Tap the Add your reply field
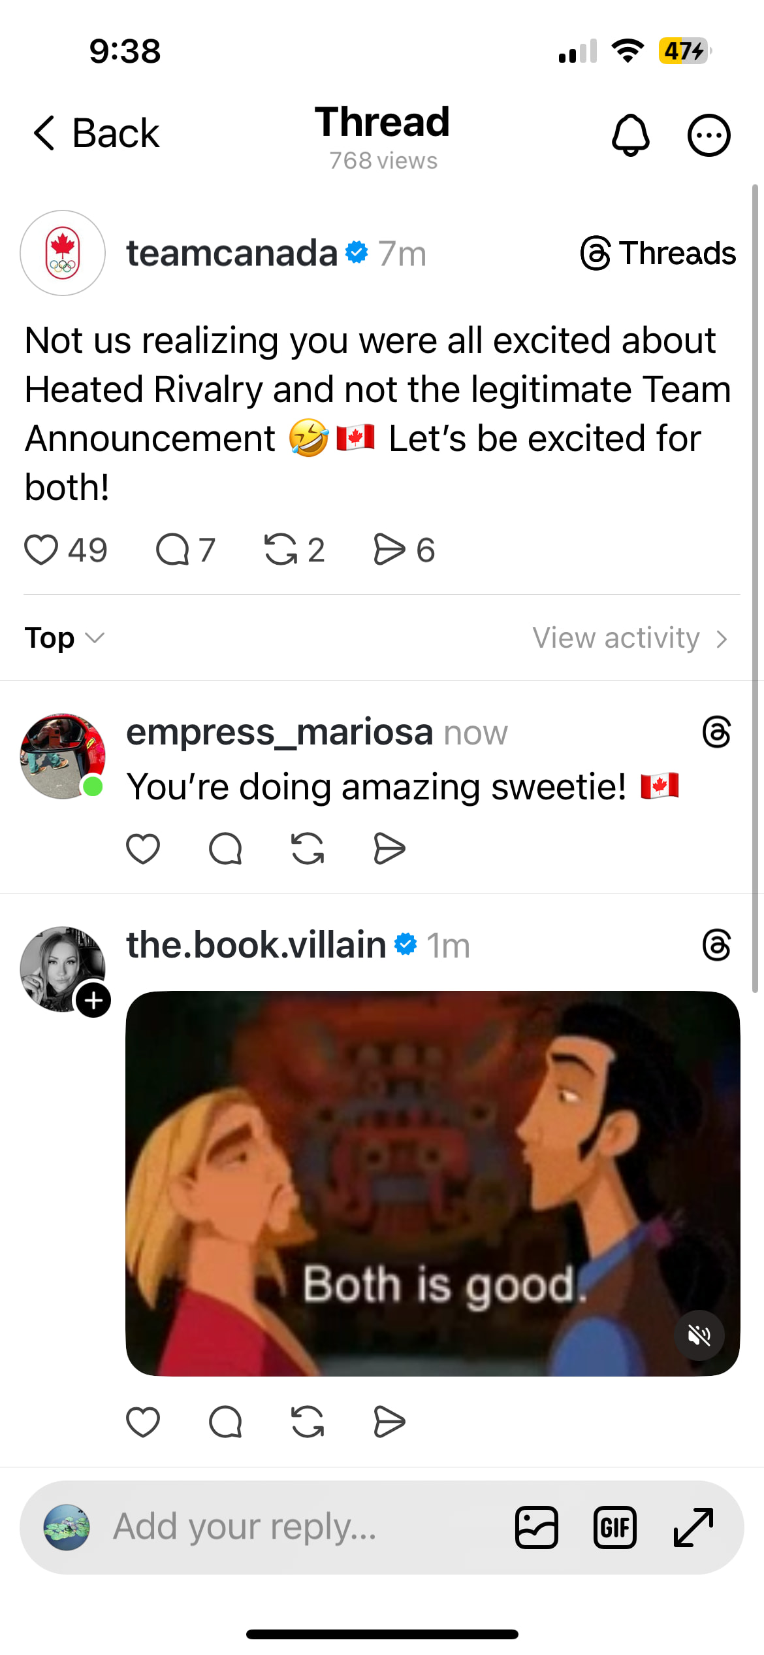The image size is (764, 1655). tap(294, 1528)
